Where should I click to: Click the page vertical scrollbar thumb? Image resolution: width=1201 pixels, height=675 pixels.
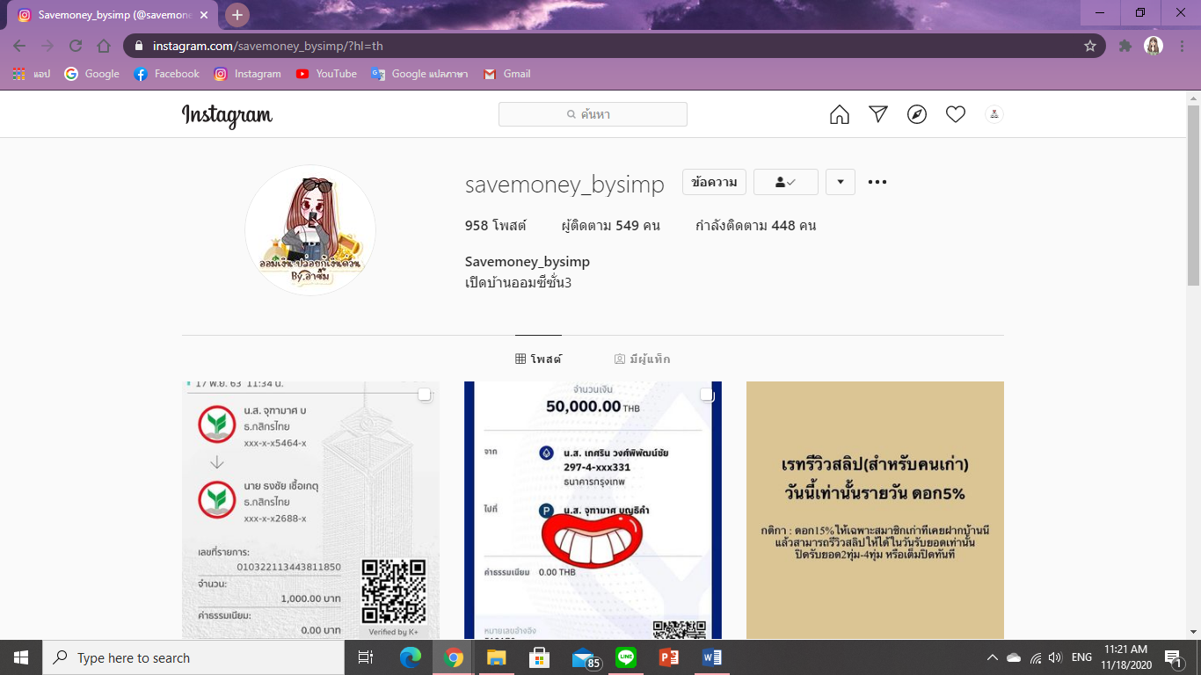point(1193,193)
